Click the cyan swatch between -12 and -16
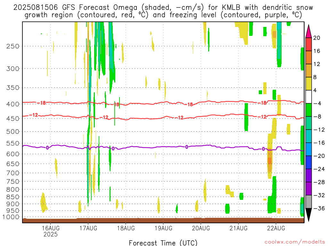328x246 pixels. point(308,136)
